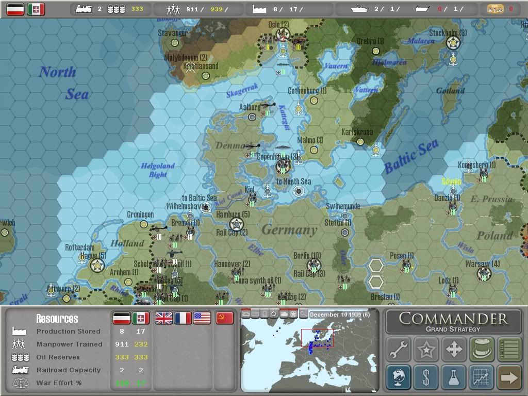Click the Manpower Trained label
The width and height of the screenshot is (528, 396).
click(x=70, y=344)
